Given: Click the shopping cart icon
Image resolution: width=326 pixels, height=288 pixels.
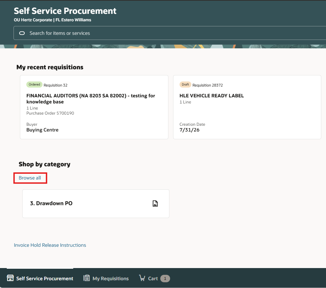Looking at the screenshot, I should pos(142,278).
